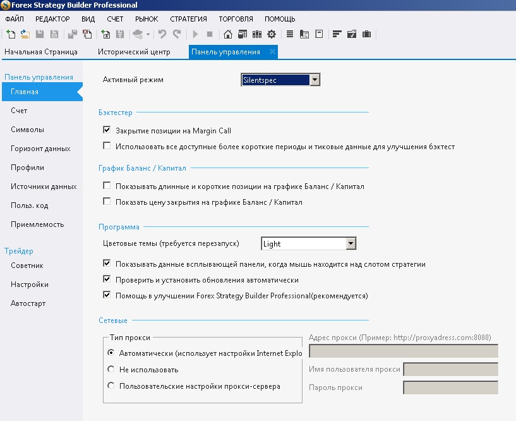Click the bookshelf binders icon
The image size is (516, 421).
tap(257, 34)
